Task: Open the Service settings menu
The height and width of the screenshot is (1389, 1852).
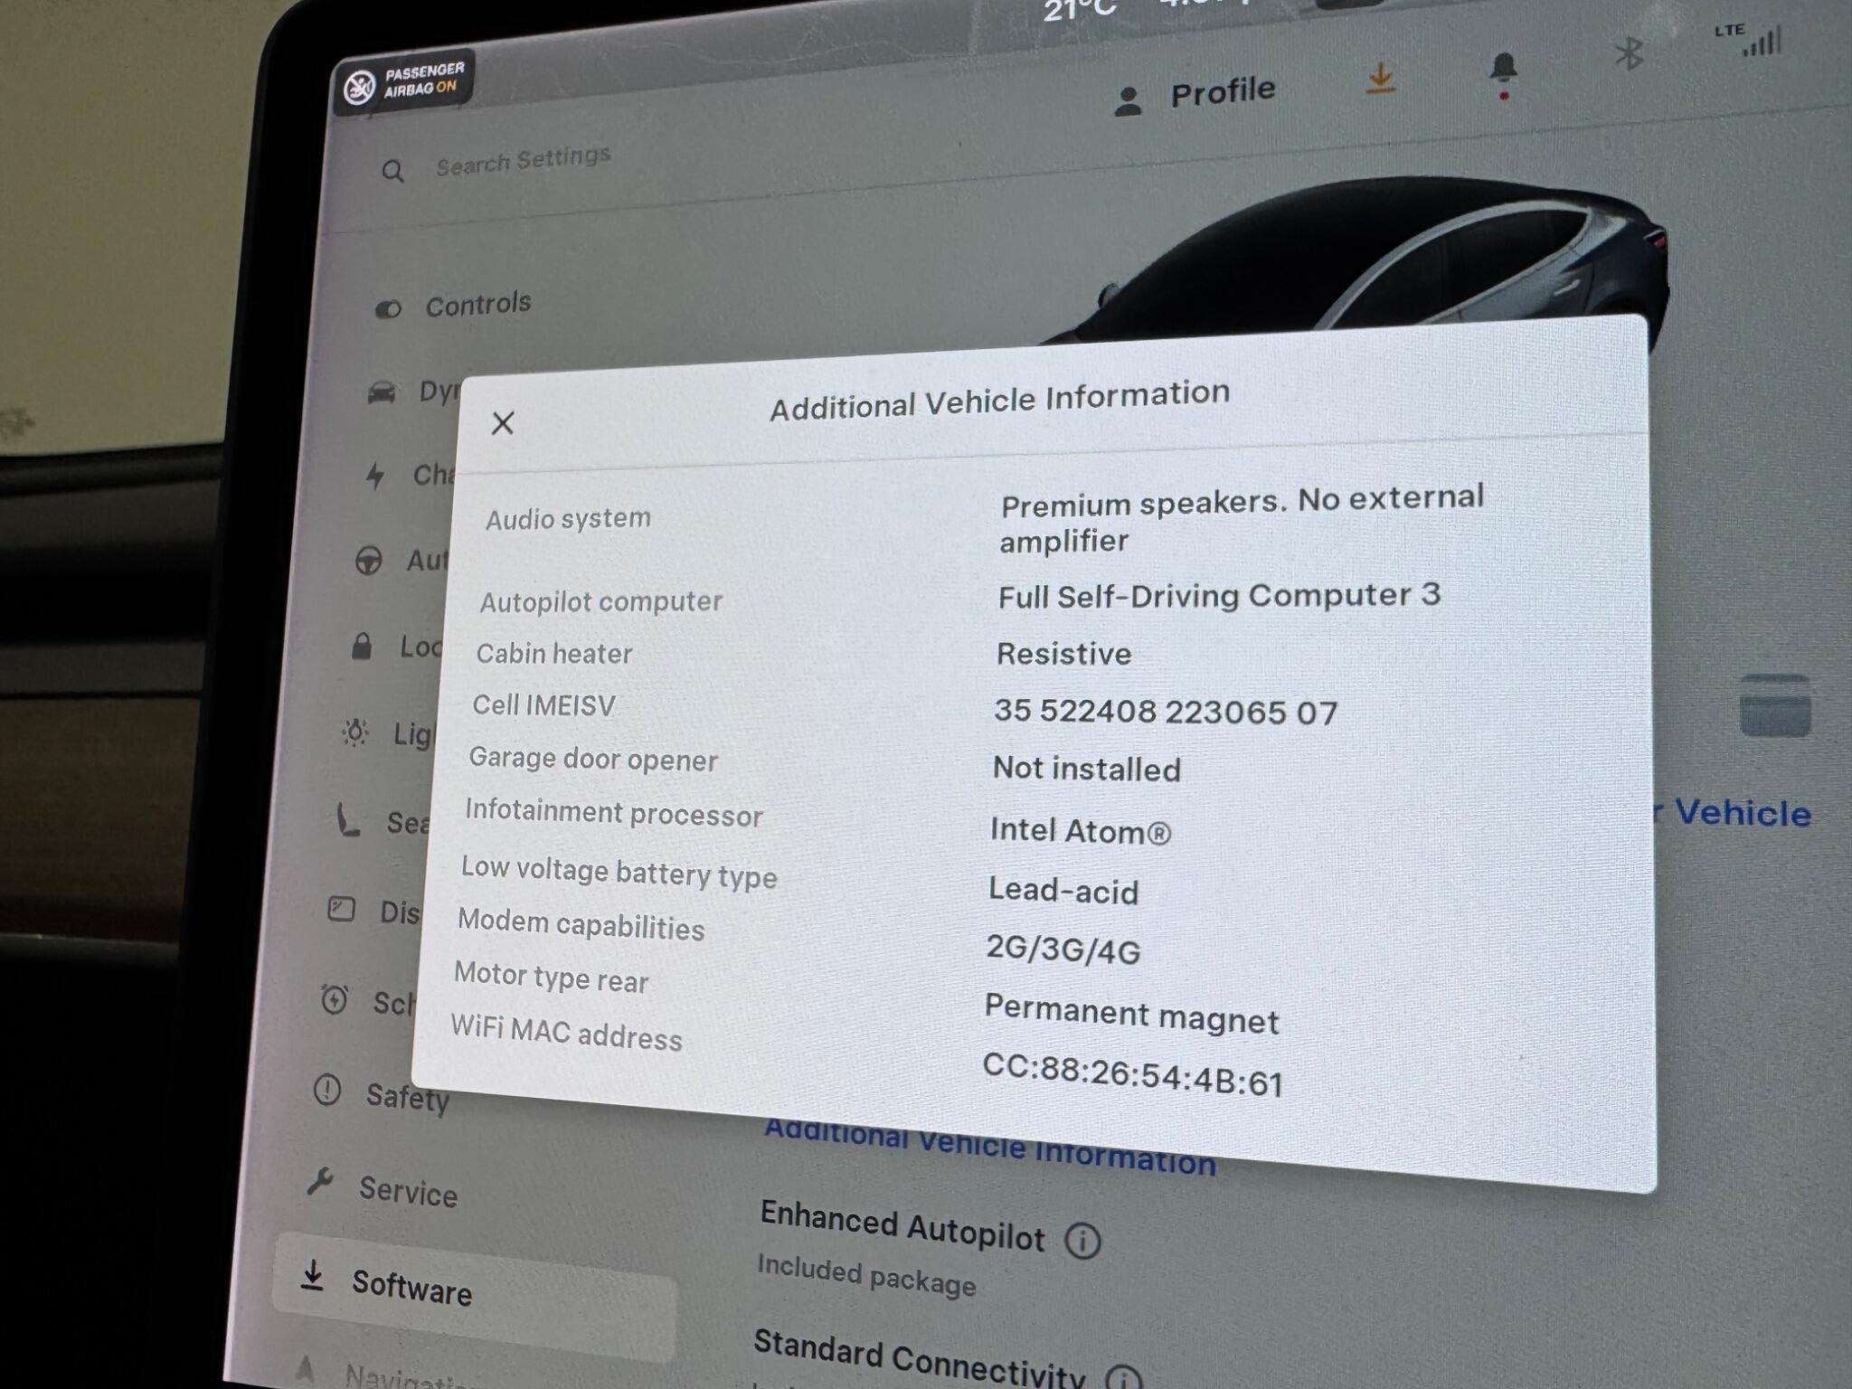Action: (x=383, y=1187)
